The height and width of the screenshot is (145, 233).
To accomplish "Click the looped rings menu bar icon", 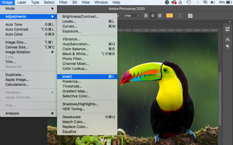I will [x=205, y=2].
